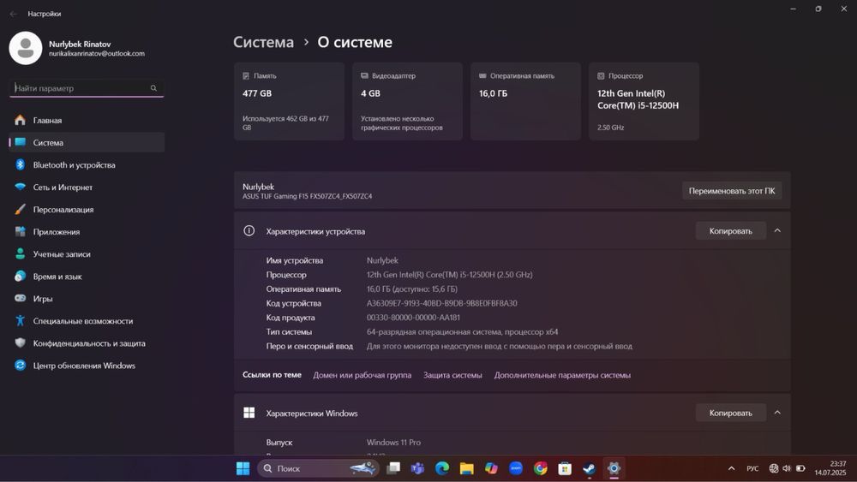Open the battery tray icon
Image resolution: width=857 pixels, height=482 pixels.
click(800, 468)
